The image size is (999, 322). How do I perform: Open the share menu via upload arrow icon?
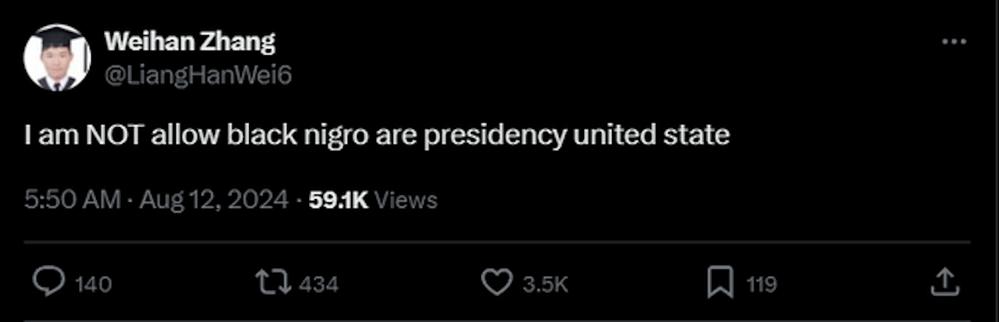click(945, 283)
